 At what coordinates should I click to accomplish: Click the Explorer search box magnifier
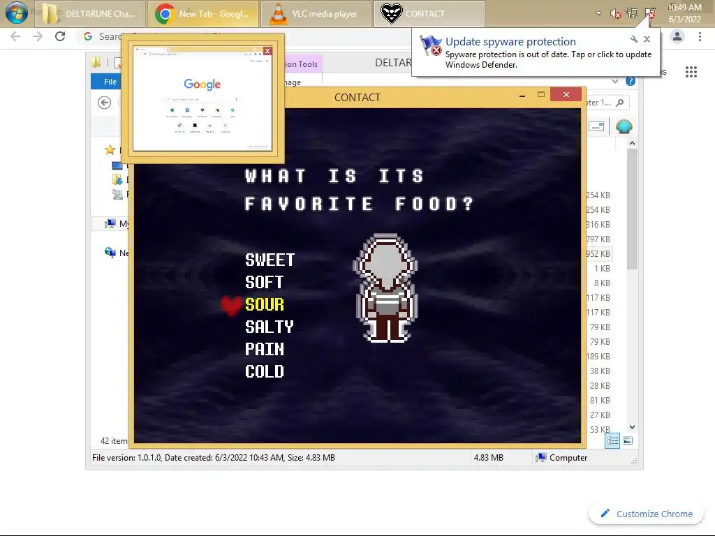pyautogui.click(x=620, y=103)
